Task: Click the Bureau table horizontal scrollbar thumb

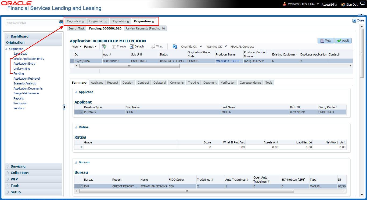Action: pyautogui.click(x=187, y=191)
